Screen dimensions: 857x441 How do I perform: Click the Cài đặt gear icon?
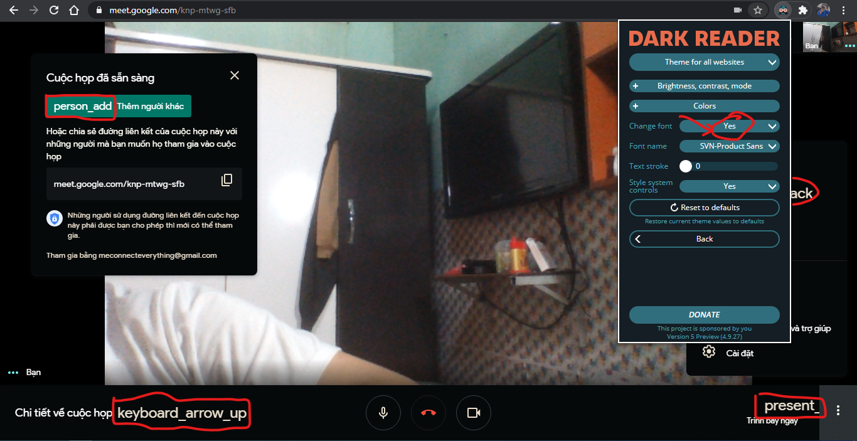709,352
